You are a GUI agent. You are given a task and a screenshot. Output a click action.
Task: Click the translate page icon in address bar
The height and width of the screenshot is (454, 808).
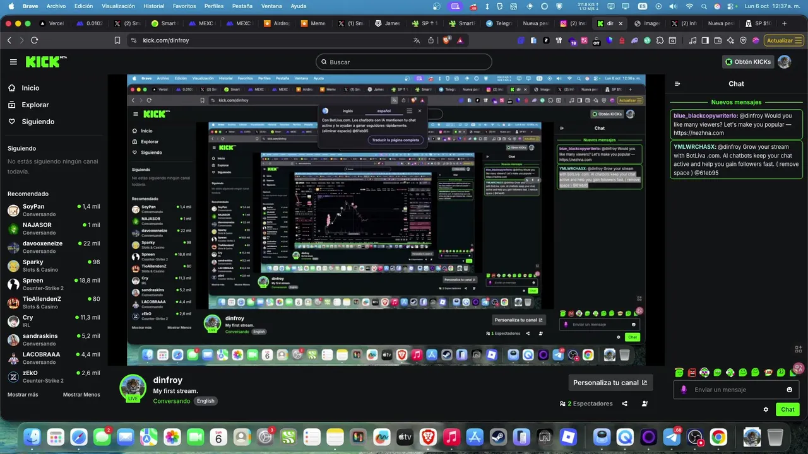[417, 40]
